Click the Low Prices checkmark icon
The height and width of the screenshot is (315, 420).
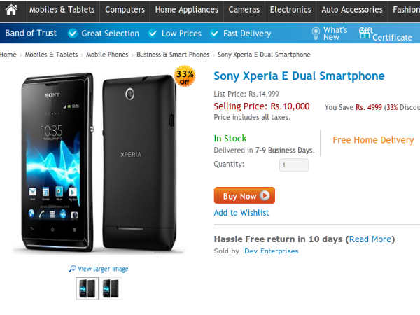click(153, 34)
